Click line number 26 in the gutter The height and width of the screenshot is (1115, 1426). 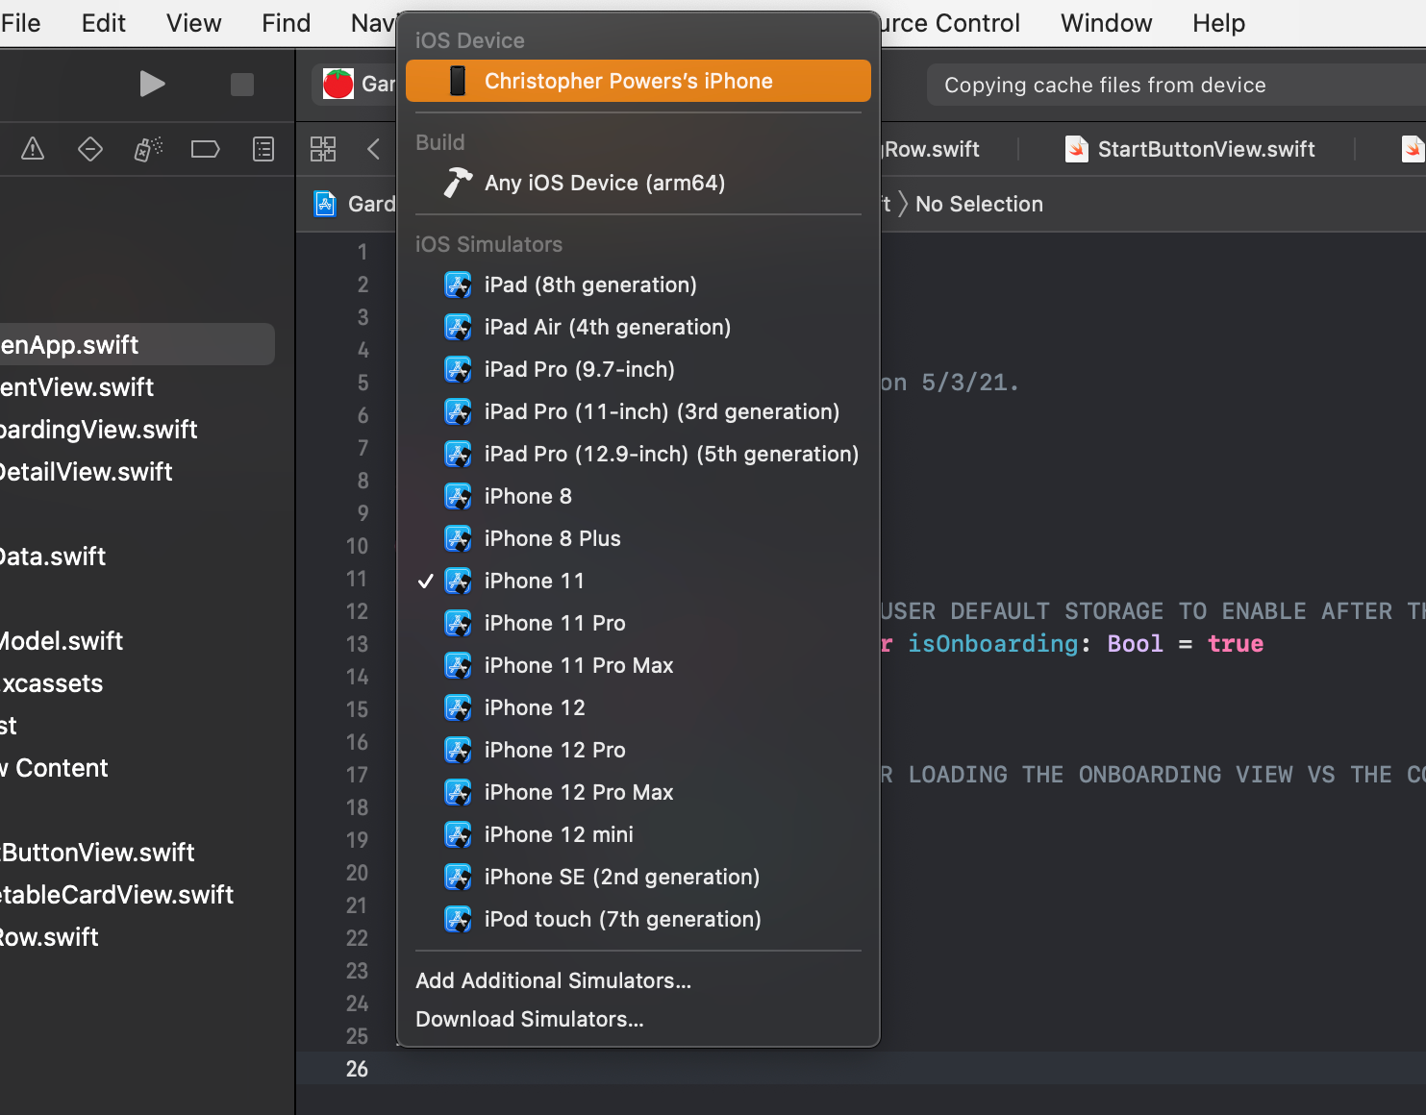(357, 1069)
